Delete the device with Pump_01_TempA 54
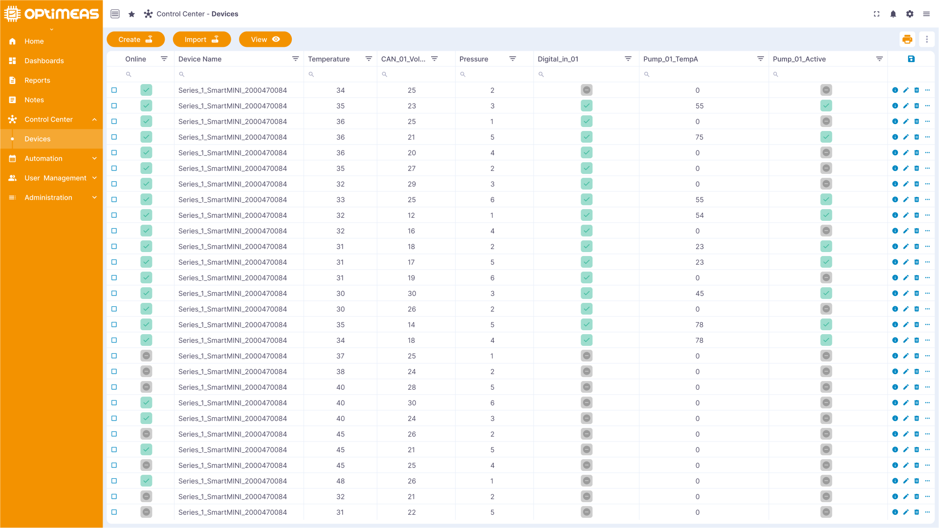 [917, 215]
